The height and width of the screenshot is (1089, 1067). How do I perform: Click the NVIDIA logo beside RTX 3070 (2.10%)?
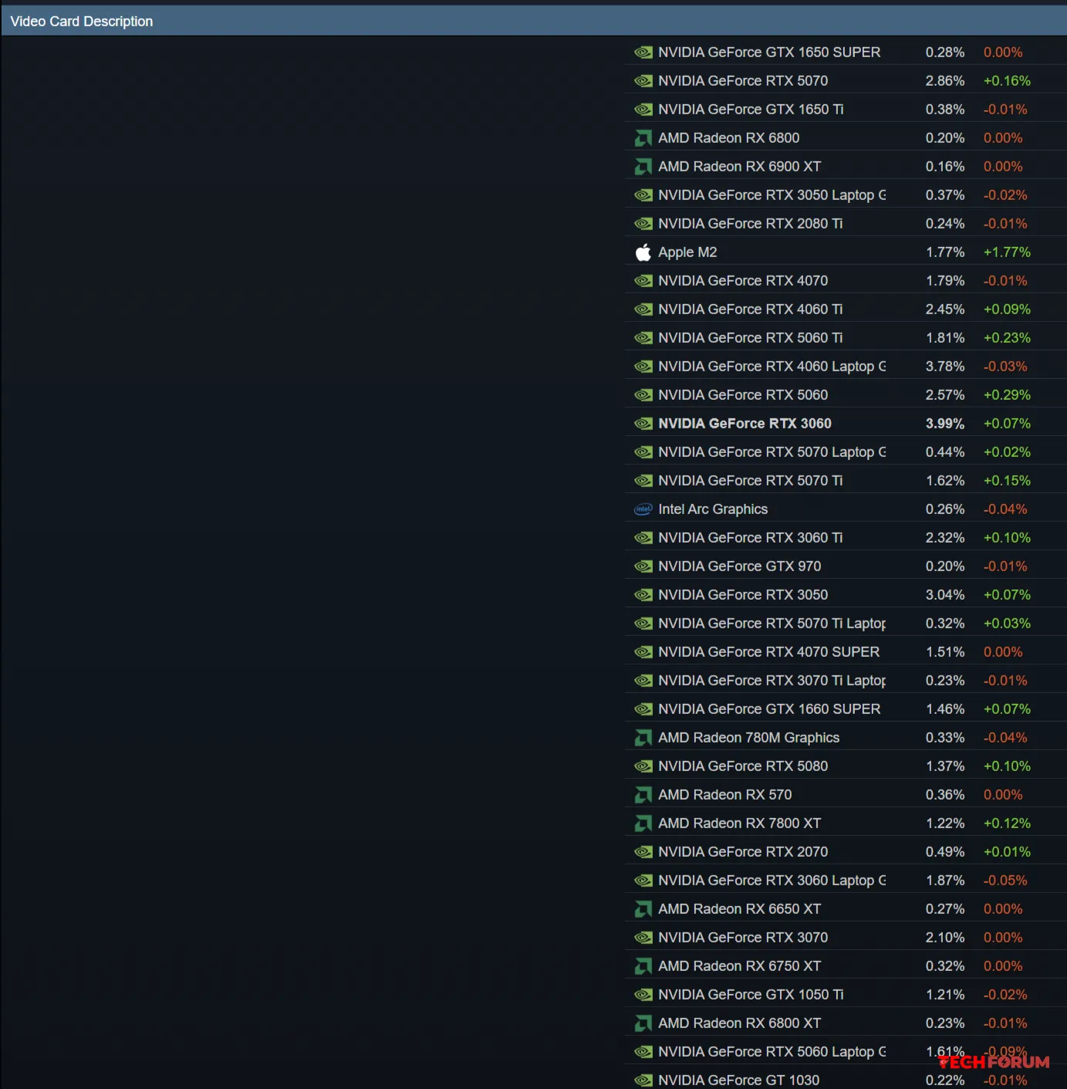(643, 938)
